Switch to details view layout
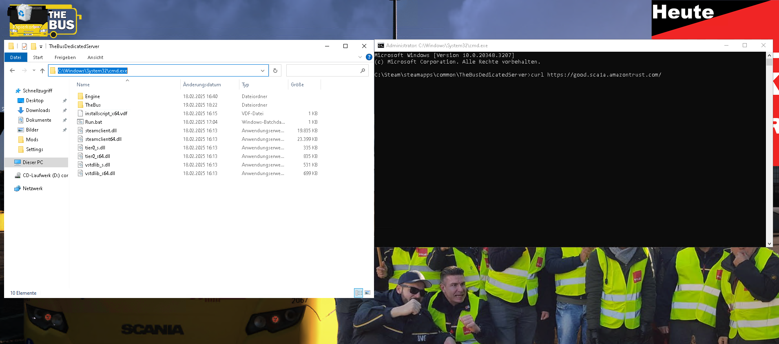This screenshot has height=344, width=779. pos(359,293)
